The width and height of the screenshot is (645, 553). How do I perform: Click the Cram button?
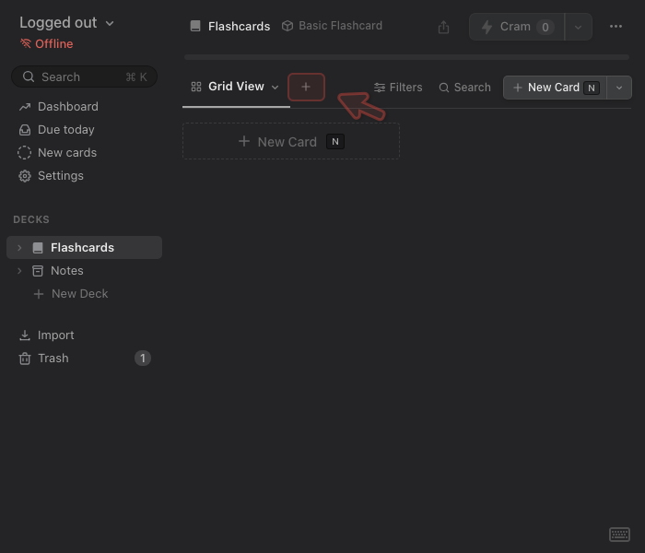tap(516, 27)
